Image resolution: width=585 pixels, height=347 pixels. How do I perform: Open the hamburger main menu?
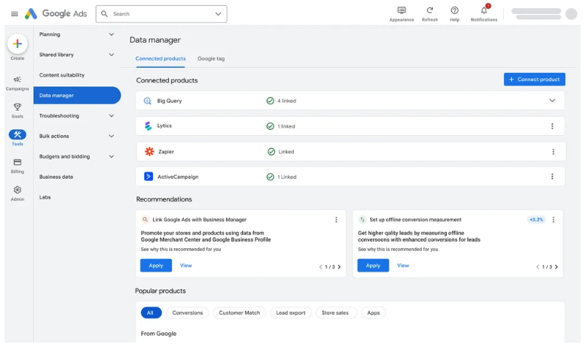click(x=14, y=14)
